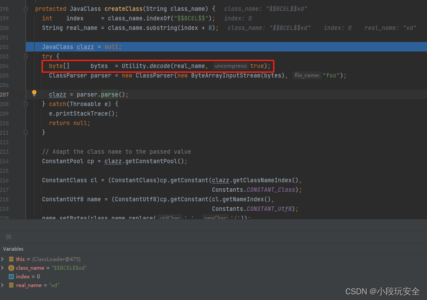Click 'ByteArrayInputStream' on line 205
Screen dimensions: 427x300
[x=226, y=75]
